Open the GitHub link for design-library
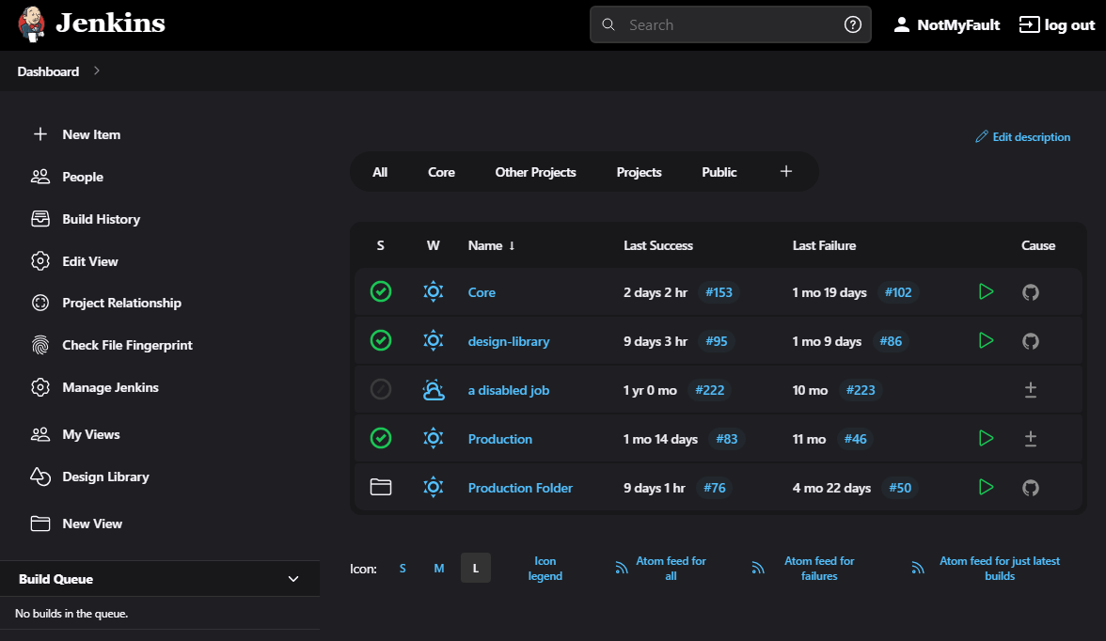1106x641 pixels. 1030,340
